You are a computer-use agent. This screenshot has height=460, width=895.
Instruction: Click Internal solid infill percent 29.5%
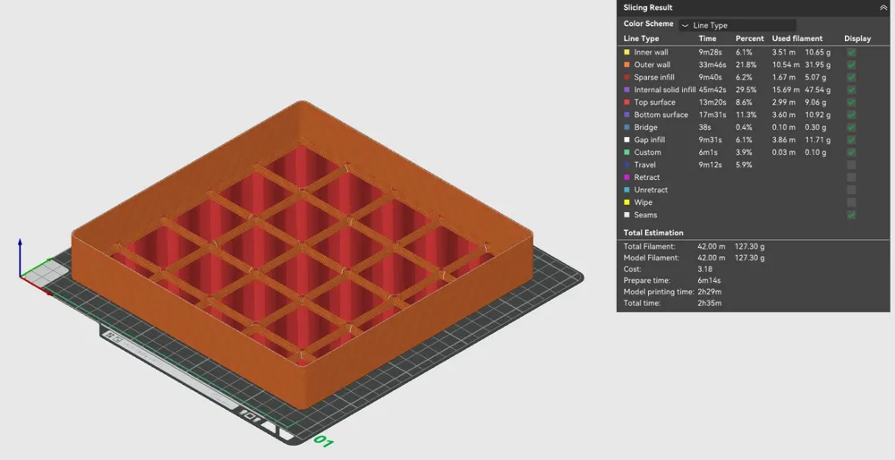pos(746,89)
